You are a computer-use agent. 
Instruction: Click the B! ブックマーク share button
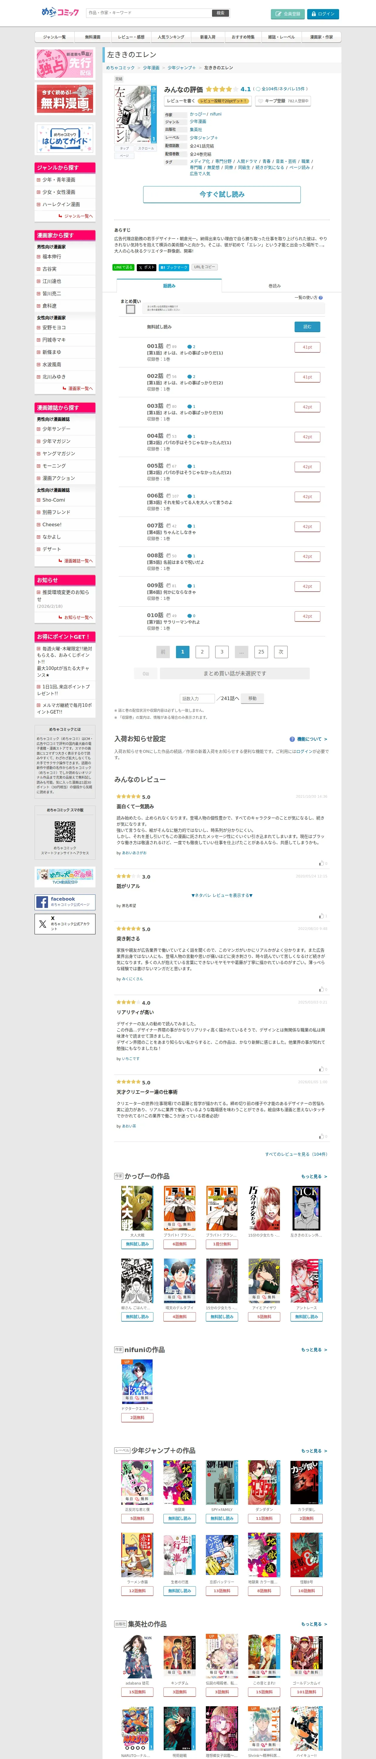[x=174, y=267]
